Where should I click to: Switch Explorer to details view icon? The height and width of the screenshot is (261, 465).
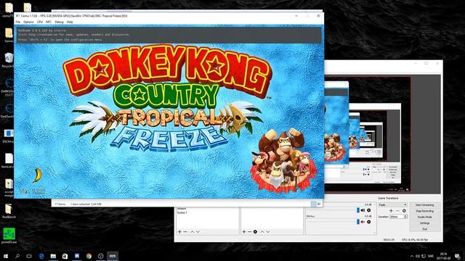click(313, 204)
